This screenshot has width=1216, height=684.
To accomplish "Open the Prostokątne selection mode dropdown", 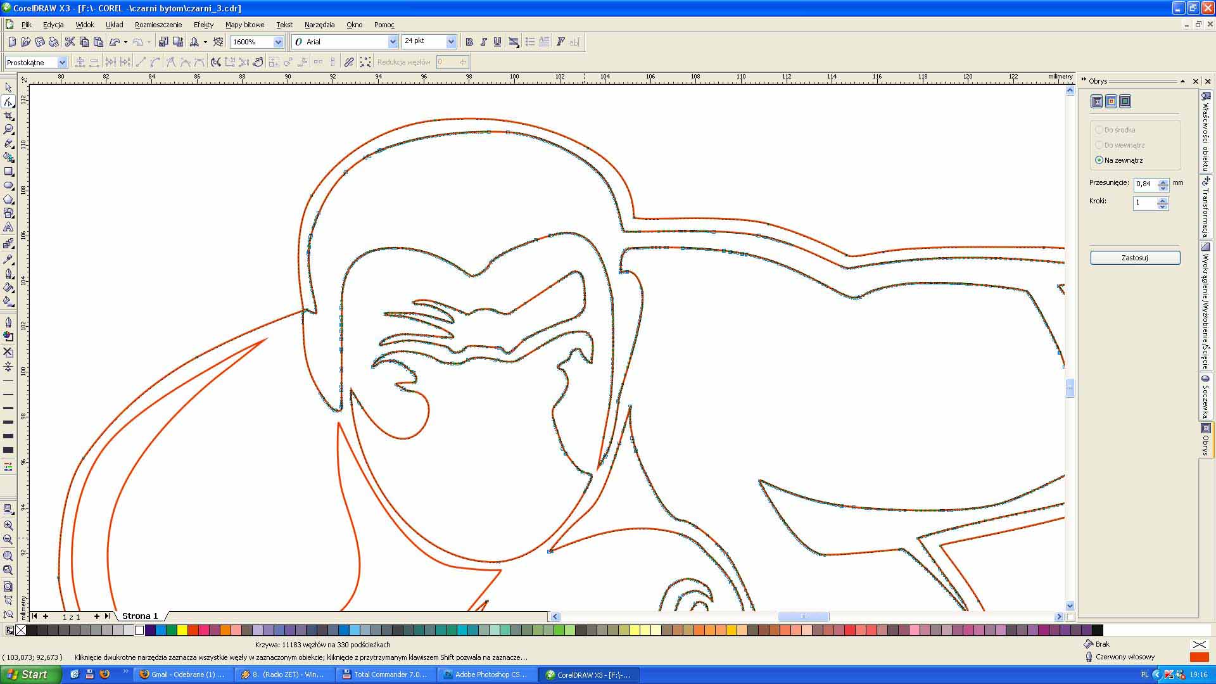I will (x=62, y=62).
